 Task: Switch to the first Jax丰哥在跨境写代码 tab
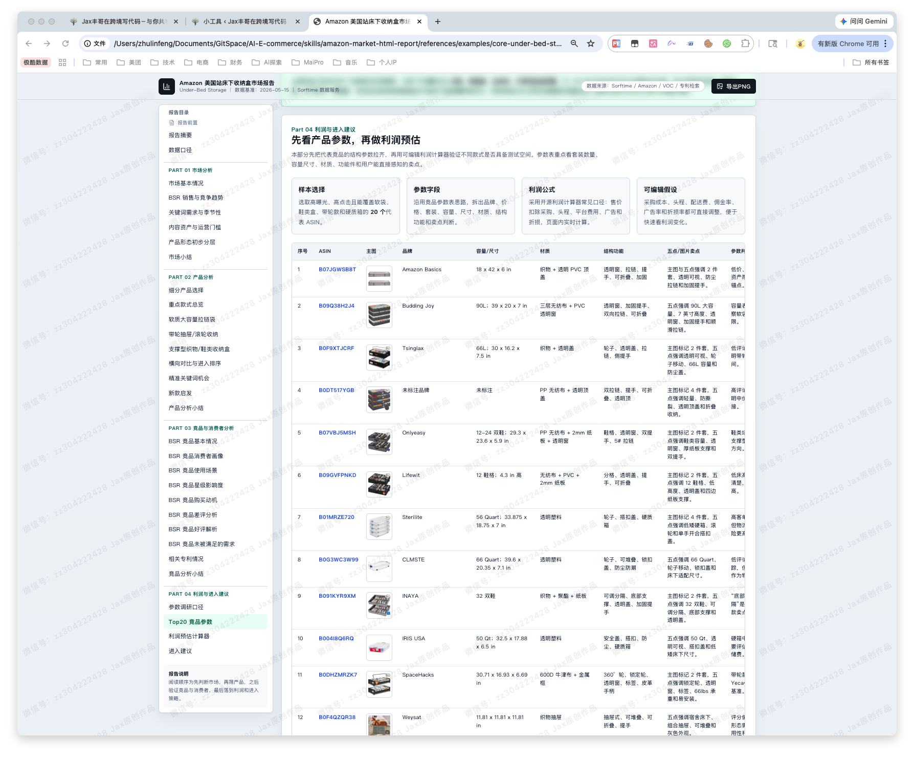pyautogui.click(x=124, y=21)
